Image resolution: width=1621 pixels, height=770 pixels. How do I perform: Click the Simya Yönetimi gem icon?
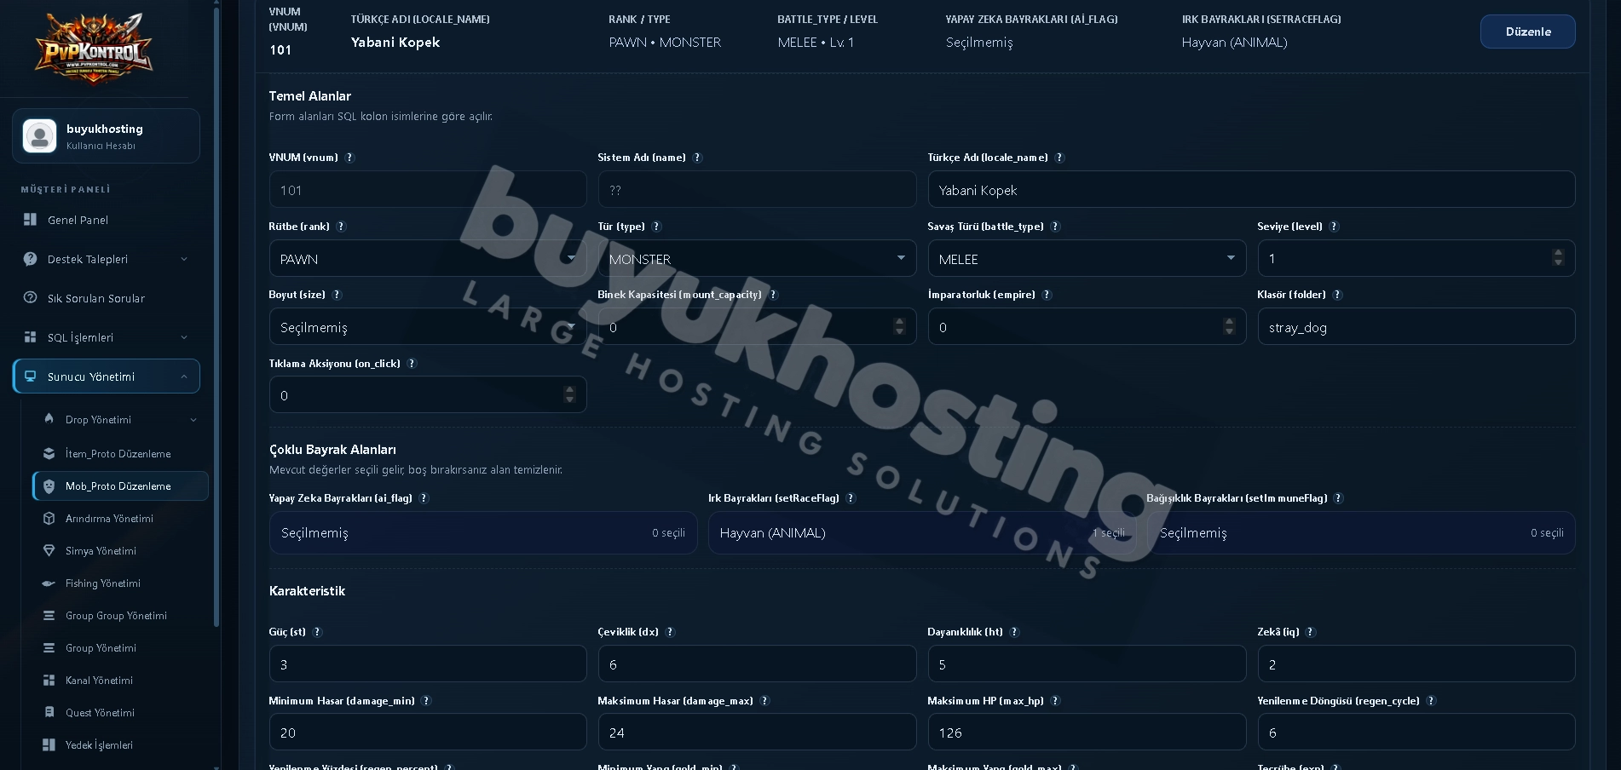coord(49,551)
